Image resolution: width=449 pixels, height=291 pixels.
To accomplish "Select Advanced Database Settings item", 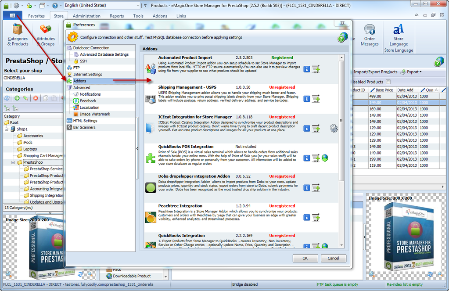I will coord(104,54).
